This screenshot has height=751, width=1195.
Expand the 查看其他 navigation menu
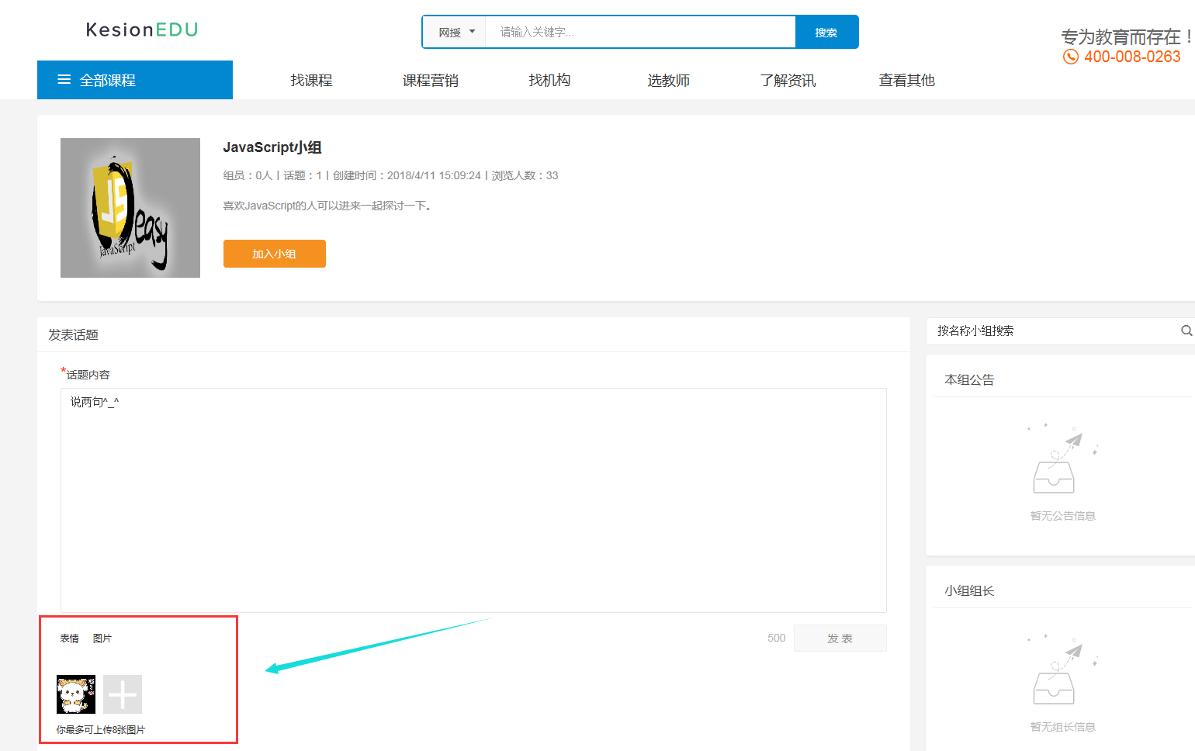coord(907,79)
